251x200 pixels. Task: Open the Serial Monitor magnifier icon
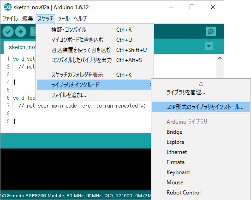pyautogui.click(x=211, y=32)
